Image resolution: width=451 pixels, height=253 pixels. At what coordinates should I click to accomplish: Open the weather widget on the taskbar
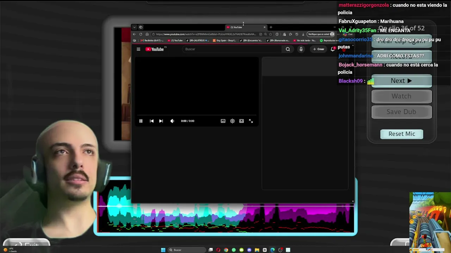[x=11, y=250]
